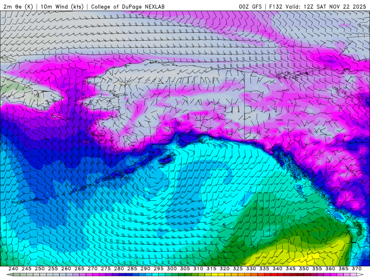
Task: Click the 335 legend value
Action: [264, 269]
